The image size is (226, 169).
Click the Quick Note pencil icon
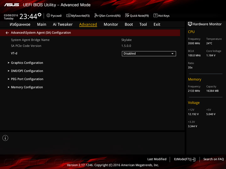(127, 15)
